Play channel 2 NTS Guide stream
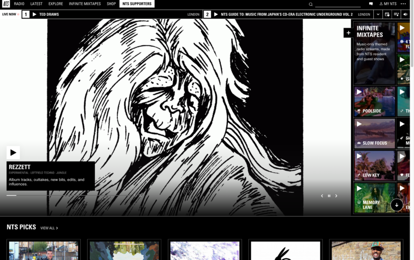 pyautogui.click(x=216, y=14)
